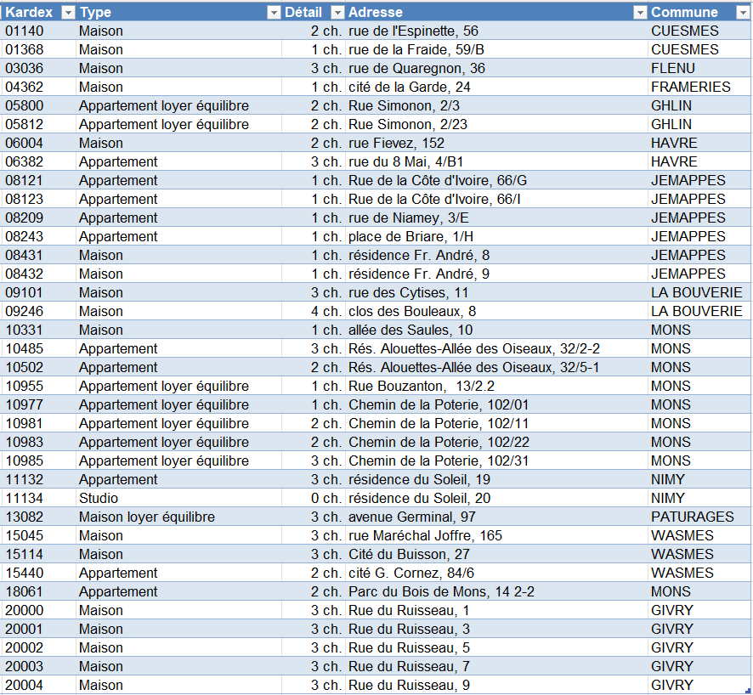Open the Type column filter dropdown
Image resolution: width=753 pixels, height=695 pixels.
coord(273,12)
